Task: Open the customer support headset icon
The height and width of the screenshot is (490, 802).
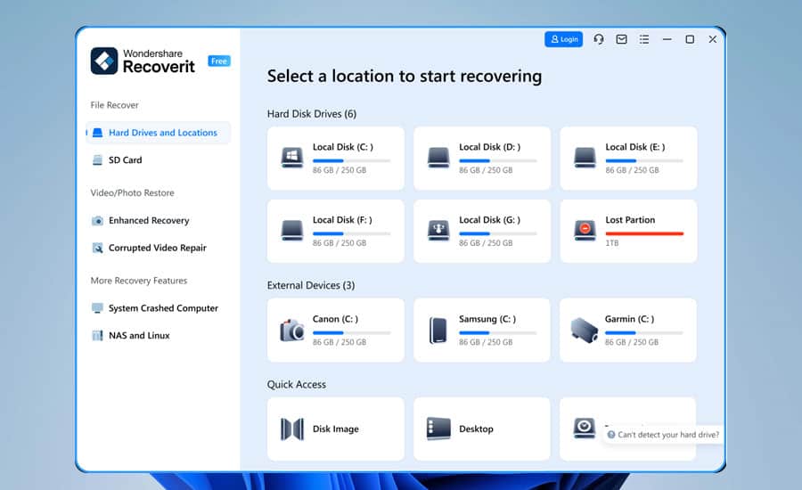Action: tap(599, 39)
